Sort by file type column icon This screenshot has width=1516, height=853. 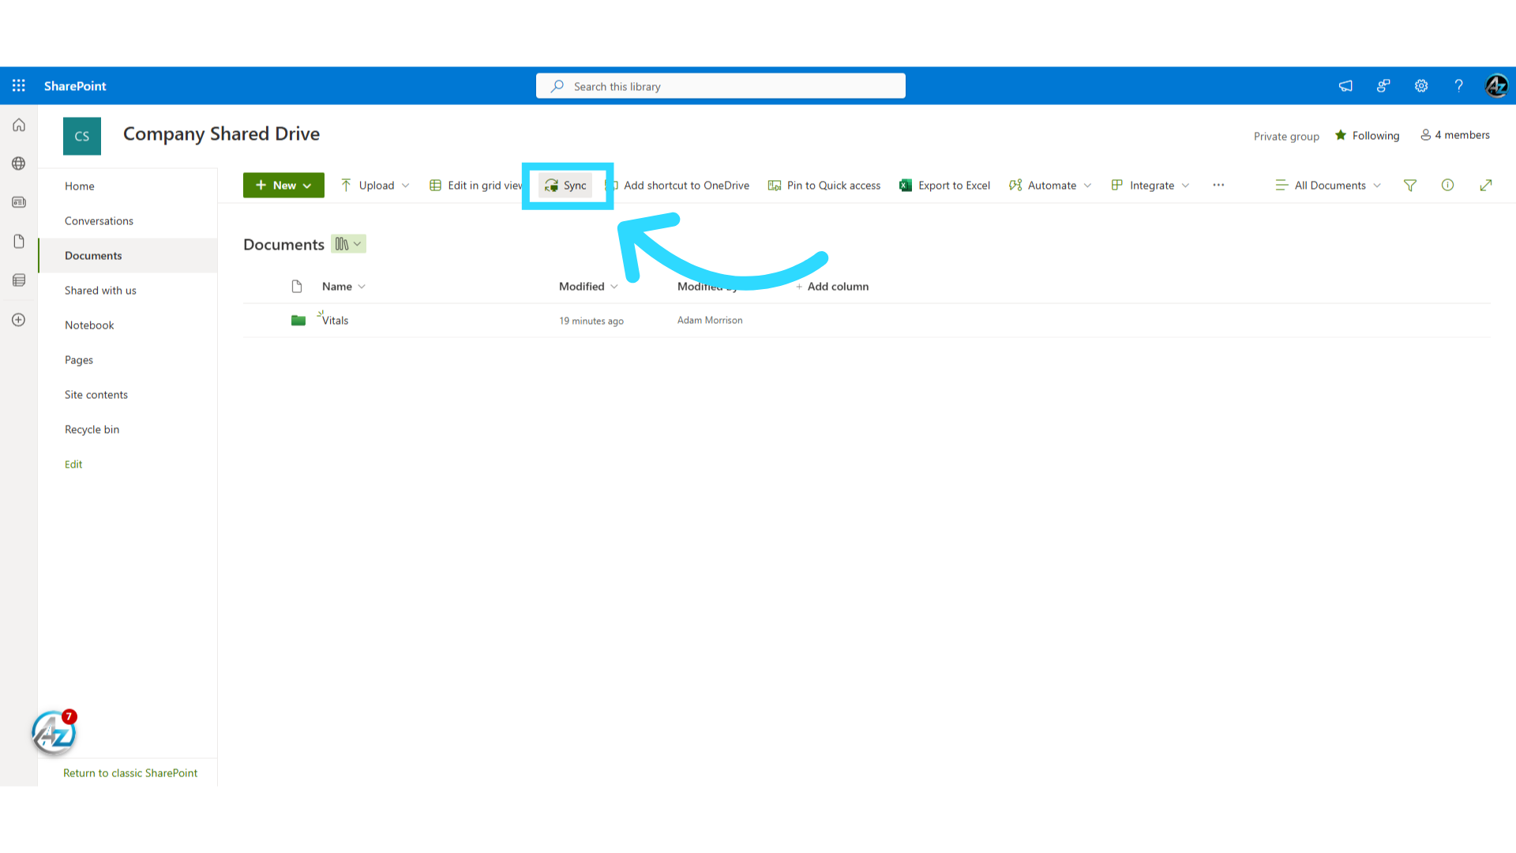pos(297,286)
